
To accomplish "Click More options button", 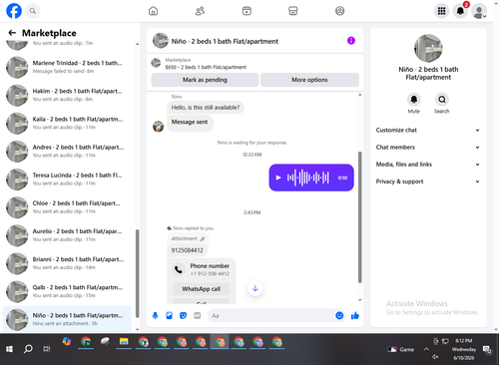I will click(309, 80).
